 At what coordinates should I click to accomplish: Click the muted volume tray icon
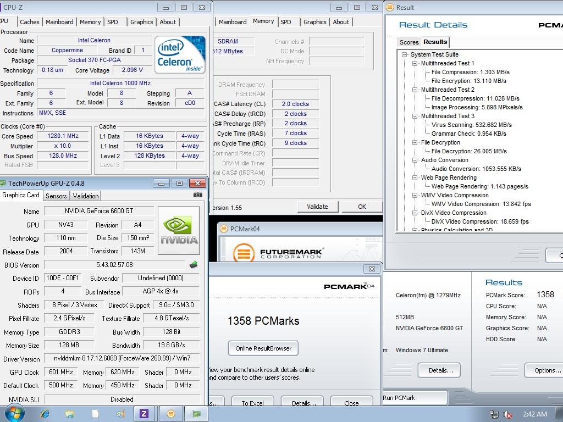coord(507,414)
